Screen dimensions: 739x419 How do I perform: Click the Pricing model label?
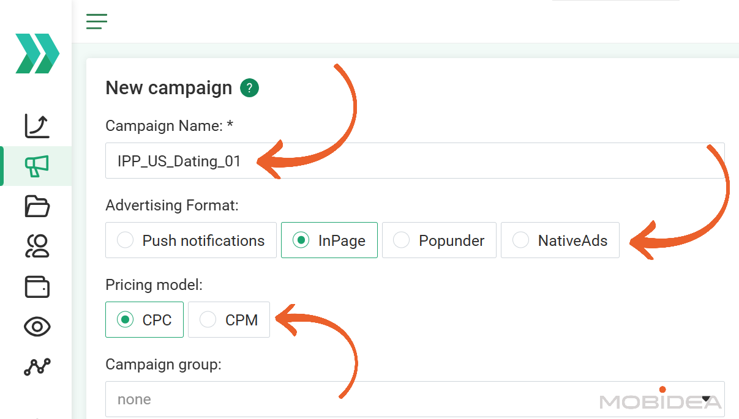154,285
